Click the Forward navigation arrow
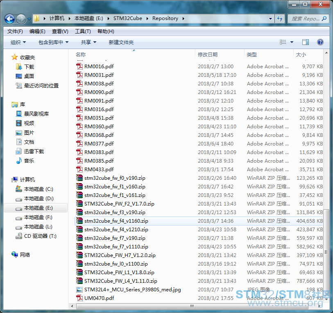This screenshot has height=313, width=333. (x=21, y=19)
